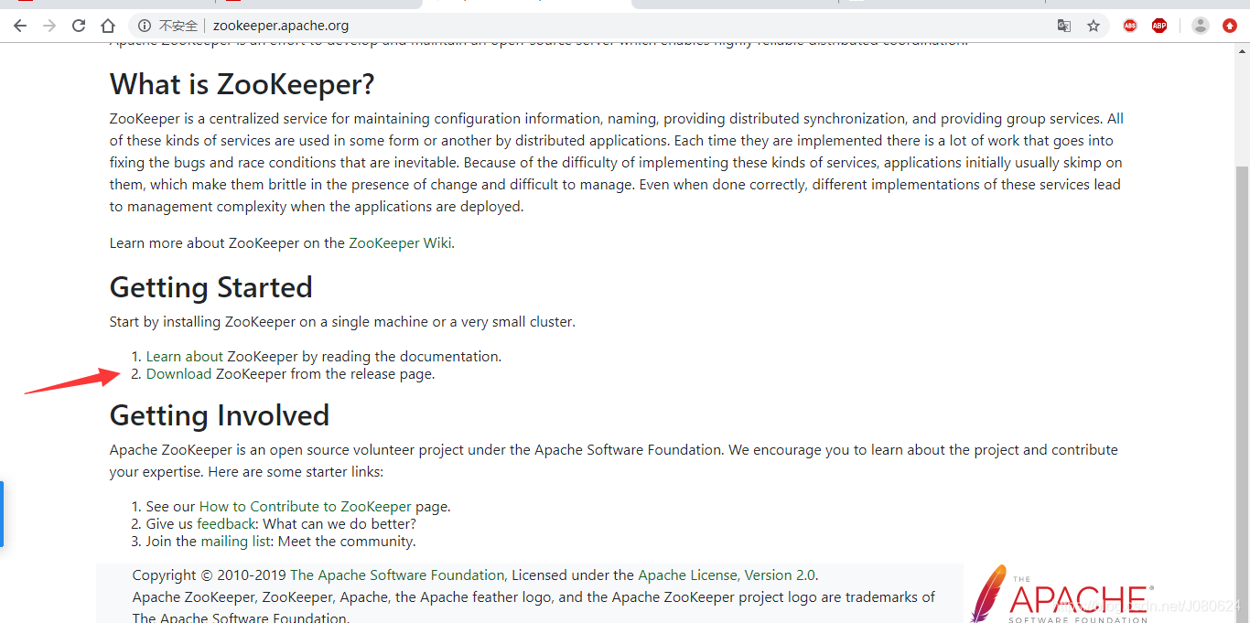Bookmark this page with star

[1094, 26]
